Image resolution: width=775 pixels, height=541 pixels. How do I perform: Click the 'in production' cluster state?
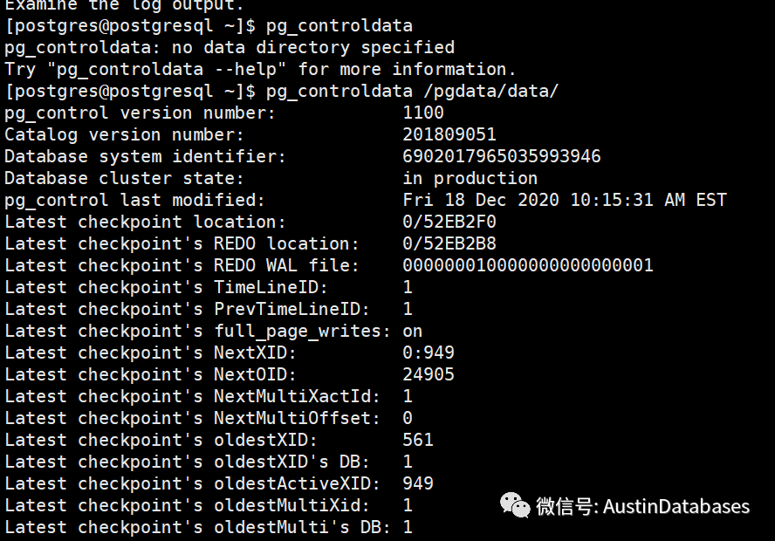tap(470, 178)
